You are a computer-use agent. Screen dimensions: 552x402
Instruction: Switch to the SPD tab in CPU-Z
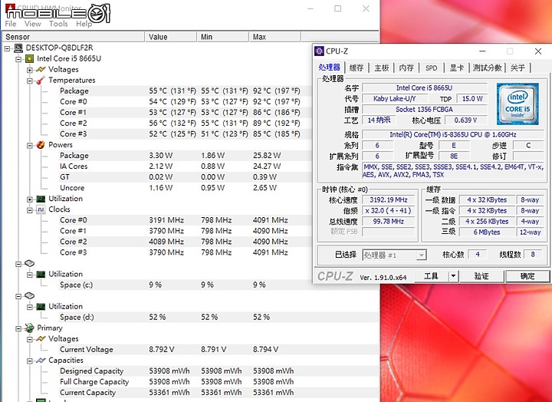pos(431,68)
